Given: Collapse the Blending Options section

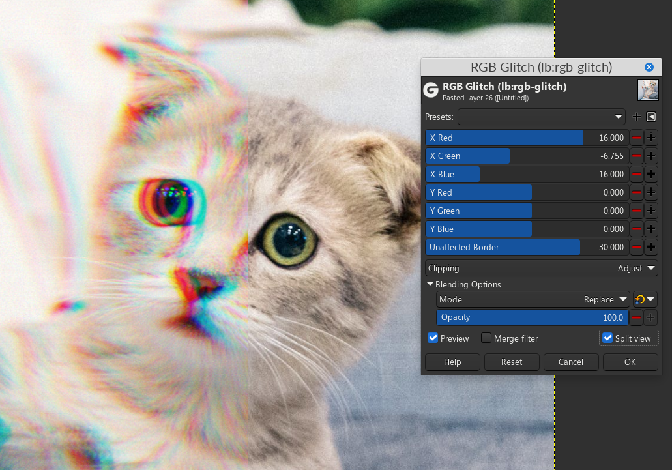Looking at the screenshot, I should pos(430,284).
